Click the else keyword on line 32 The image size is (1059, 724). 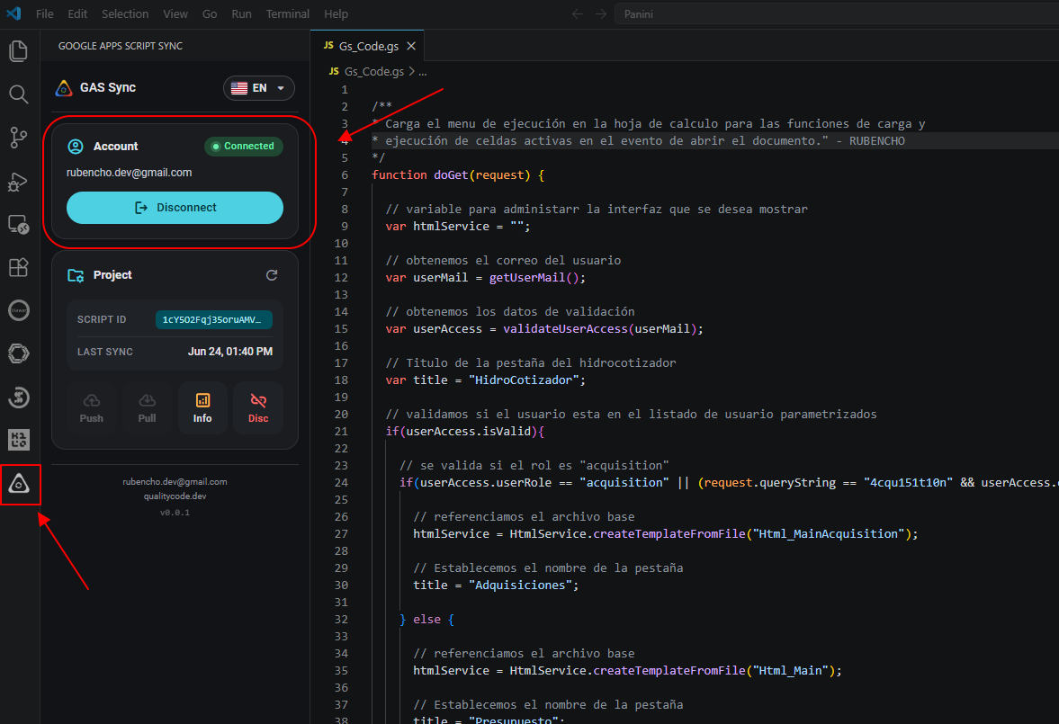tap(426, 620)
